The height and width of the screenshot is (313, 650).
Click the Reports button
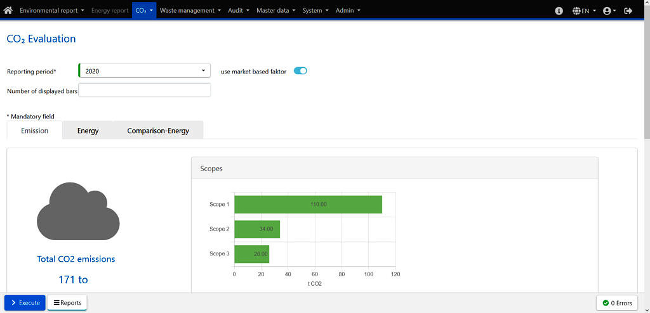(x=67, y=303)
